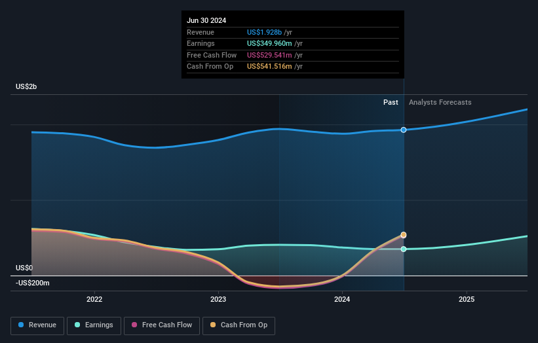Click the 2024 x-axis label
Screen dimensions: 538x343
coord(342,300)
